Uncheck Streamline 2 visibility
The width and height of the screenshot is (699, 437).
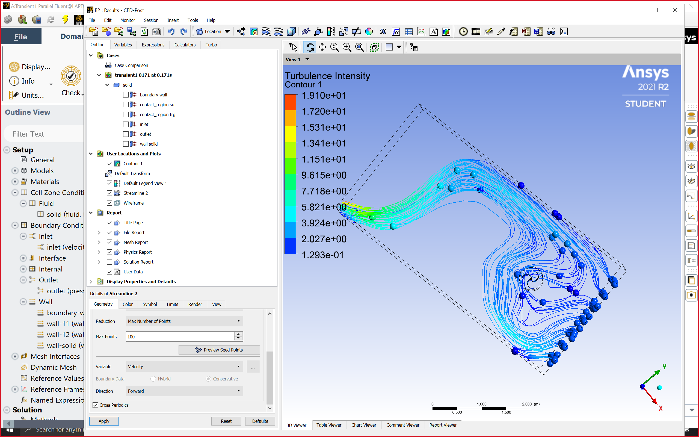(109, 193)
